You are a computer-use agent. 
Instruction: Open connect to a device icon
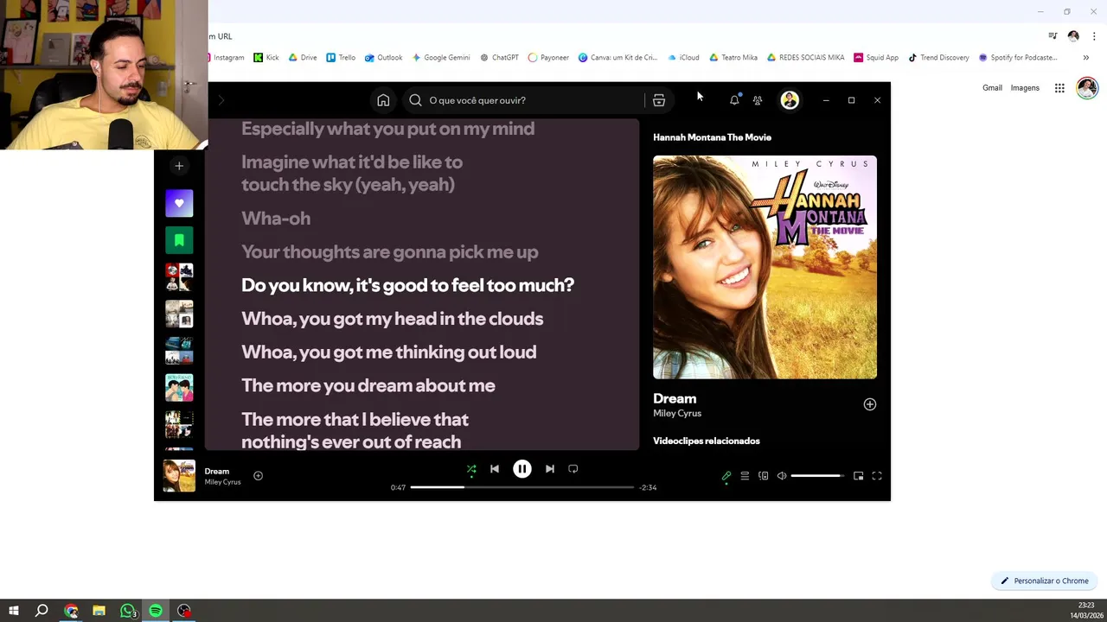click(763, 476)
